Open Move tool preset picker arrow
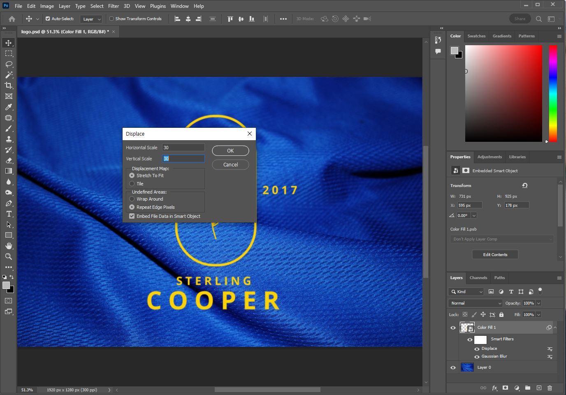This screenshot has height=395, width=566. coord(37,19)
